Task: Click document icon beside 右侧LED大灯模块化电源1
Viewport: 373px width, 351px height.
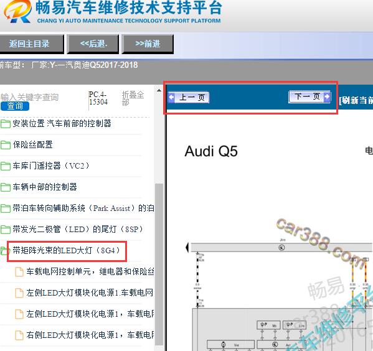Action: click(19, 335)
